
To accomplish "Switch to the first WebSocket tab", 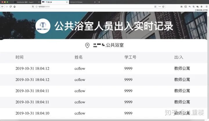I will 27,2.
